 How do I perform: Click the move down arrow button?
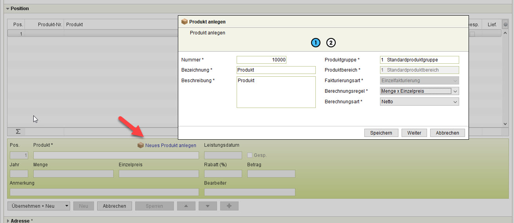208,206
